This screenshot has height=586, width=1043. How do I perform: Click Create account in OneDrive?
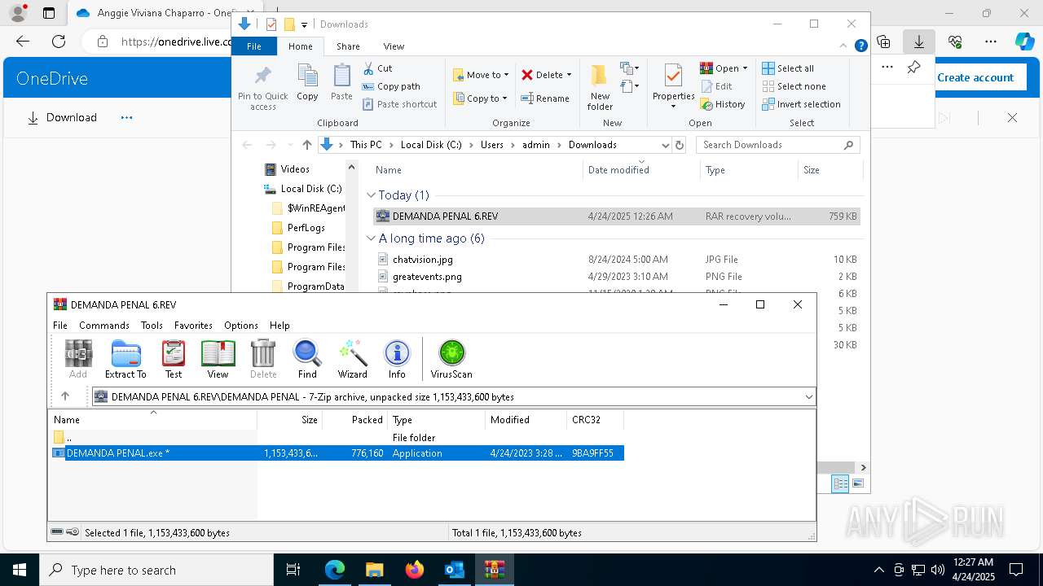click(975, 77)
